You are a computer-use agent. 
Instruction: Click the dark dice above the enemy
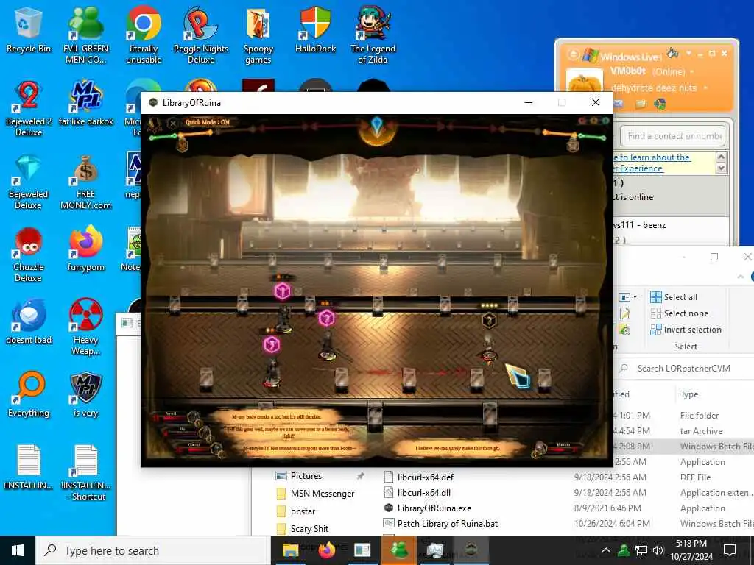click(489, 320)
